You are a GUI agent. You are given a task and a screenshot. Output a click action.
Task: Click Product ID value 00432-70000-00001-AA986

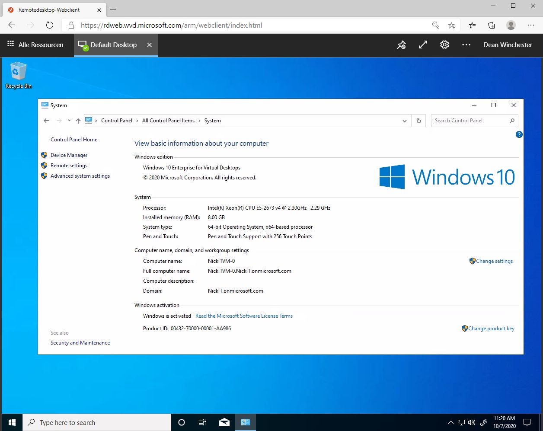(201, 329)
